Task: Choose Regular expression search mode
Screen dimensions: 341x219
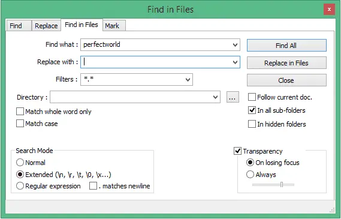Action: click(49, 186)
